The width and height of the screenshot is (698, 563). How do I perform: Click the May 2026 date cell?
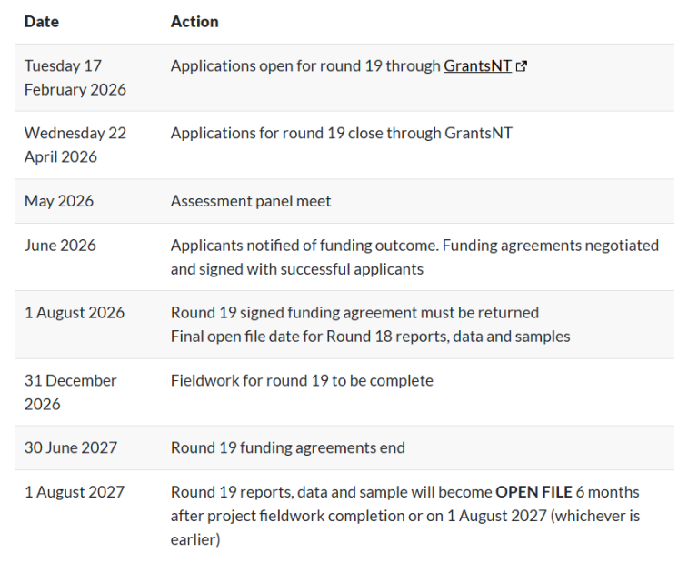tap(58, 201)
